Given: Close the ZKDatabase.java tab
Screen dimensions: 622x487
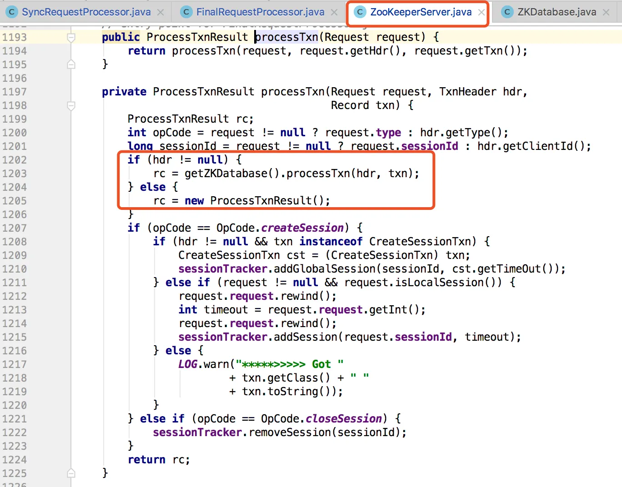Looking at the screenshot, I should 606,12.
